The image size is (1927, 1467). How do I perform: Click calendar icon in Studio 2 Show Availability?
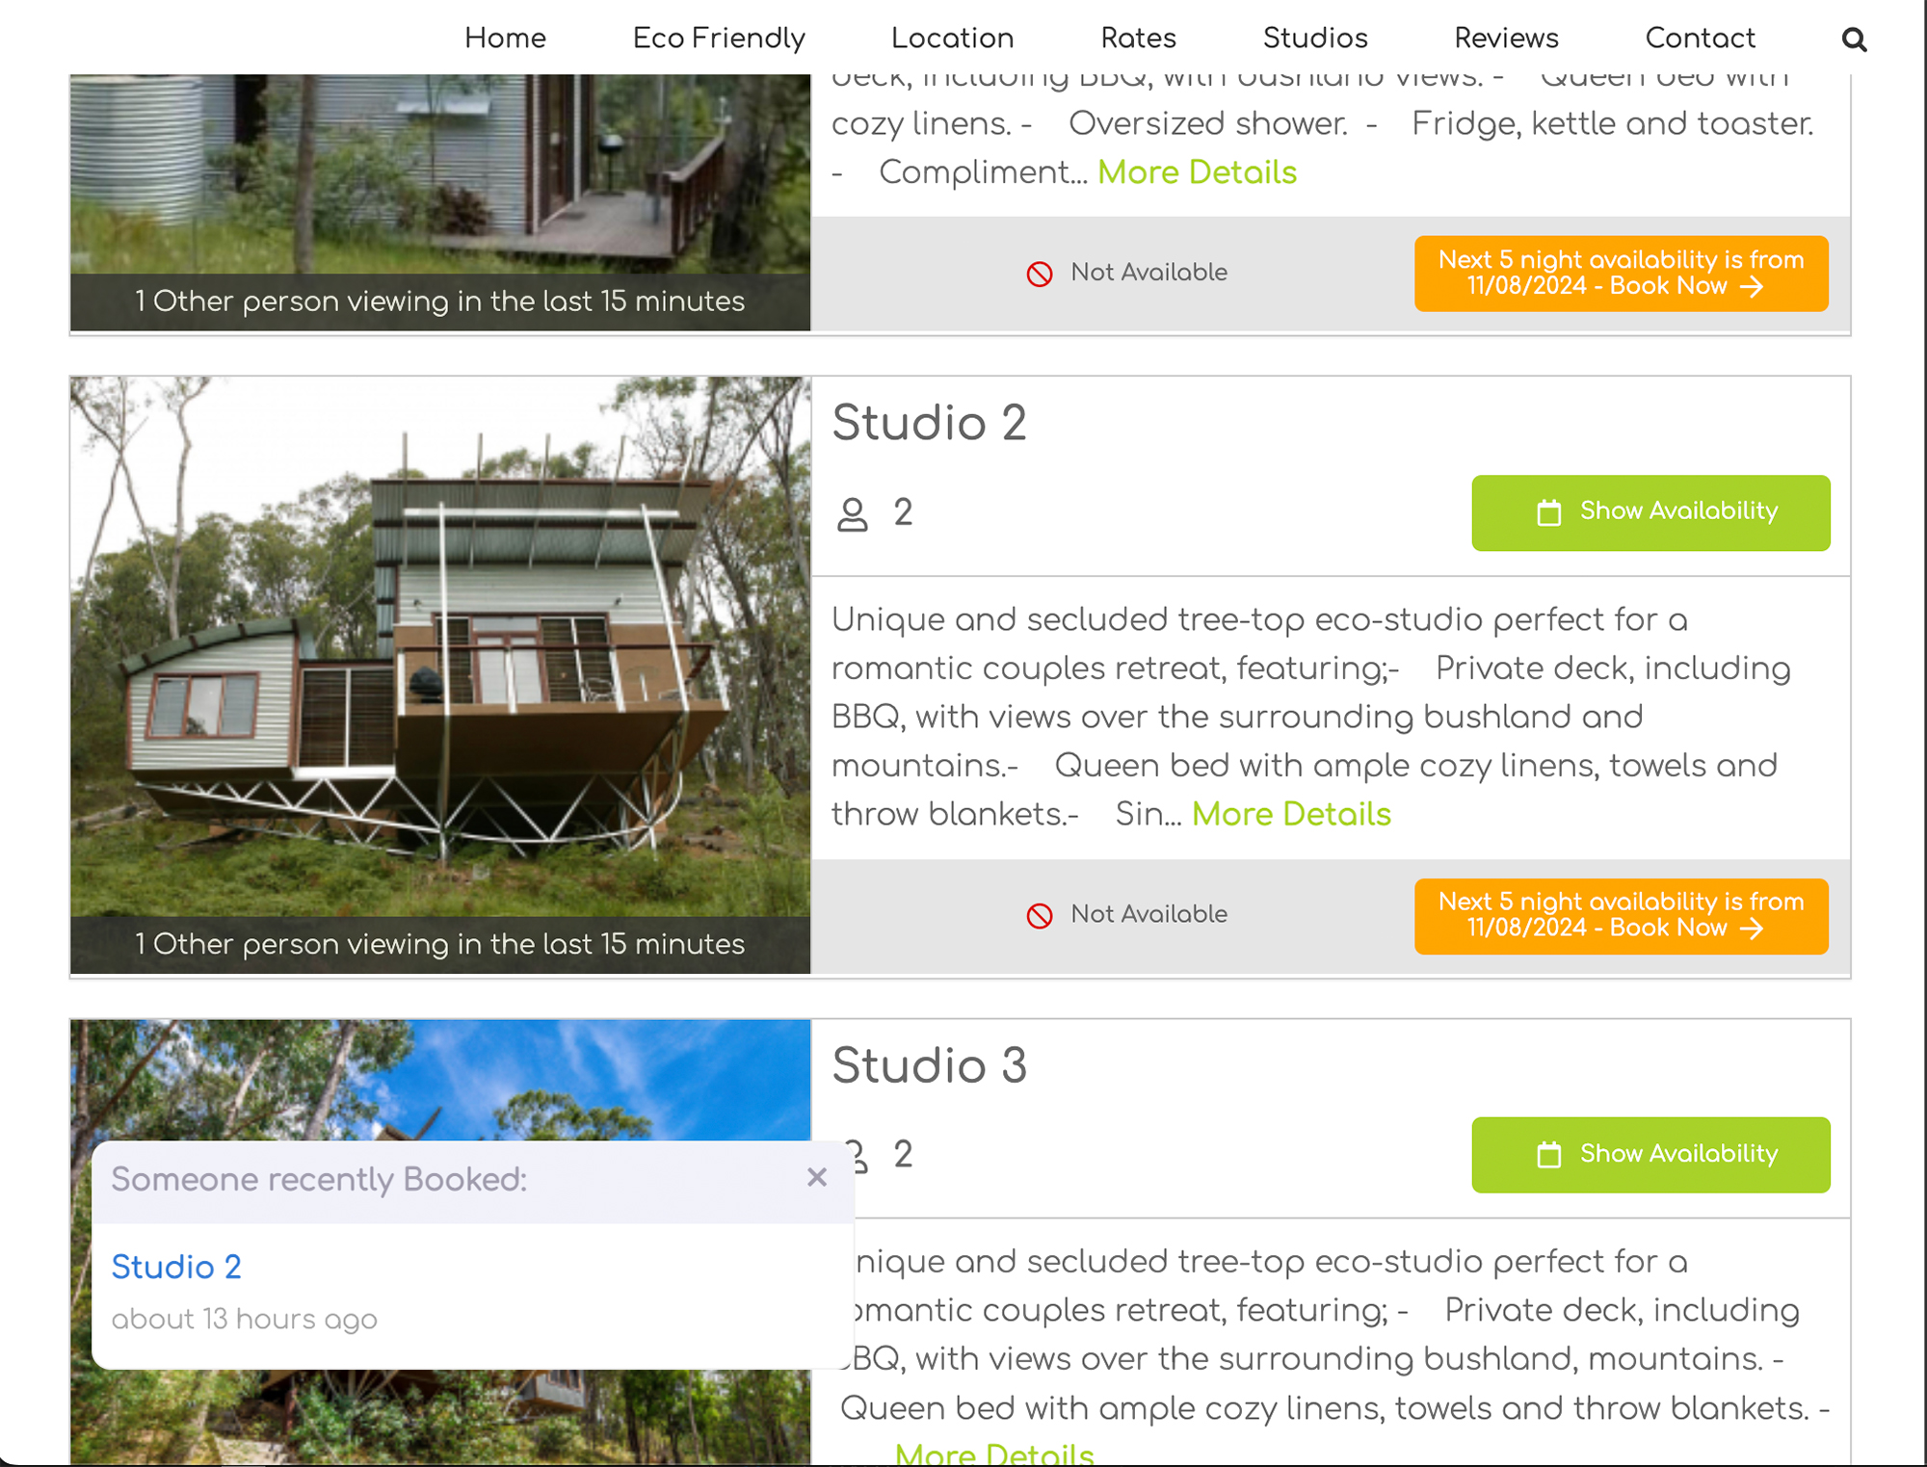coord(1548,512)
